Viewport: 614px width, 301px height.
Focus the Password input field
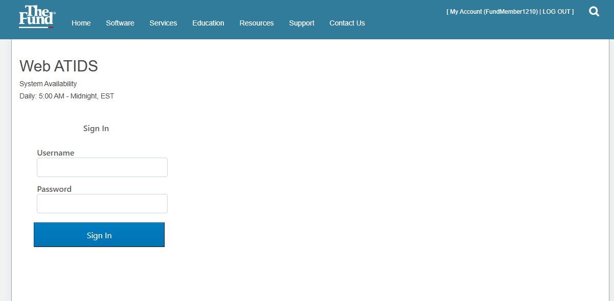pyautogui.click(x=102, y=204)
